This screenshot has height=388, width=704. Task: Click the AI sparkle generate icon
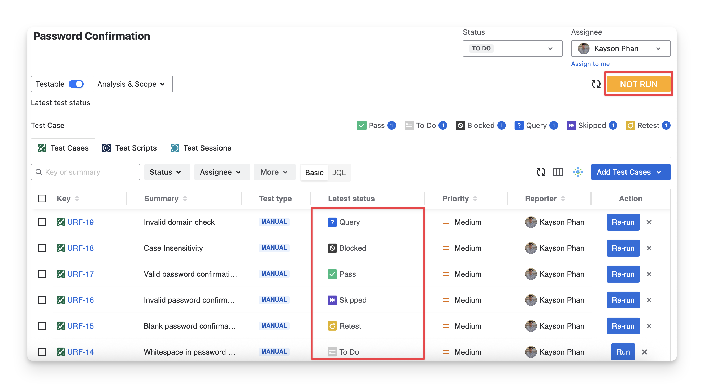pyautogui.click(x=578, y=172)
